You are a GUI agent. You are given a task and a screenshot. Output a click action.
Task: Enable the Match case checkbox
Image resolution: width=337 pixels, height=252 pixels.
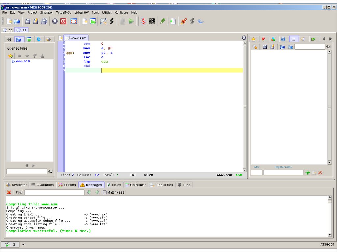pos(105,192)
